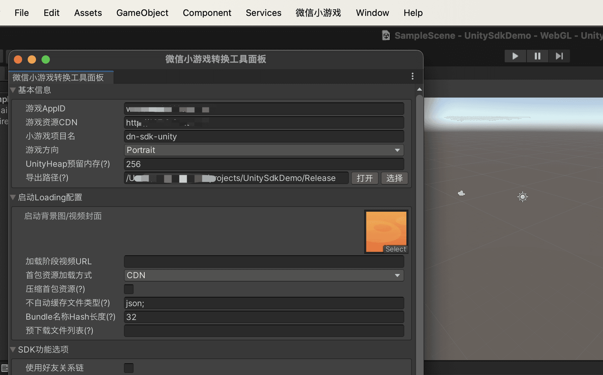Click the 导出路径 path field
This screenshot has height=375, width=603.
click(236, 178)
